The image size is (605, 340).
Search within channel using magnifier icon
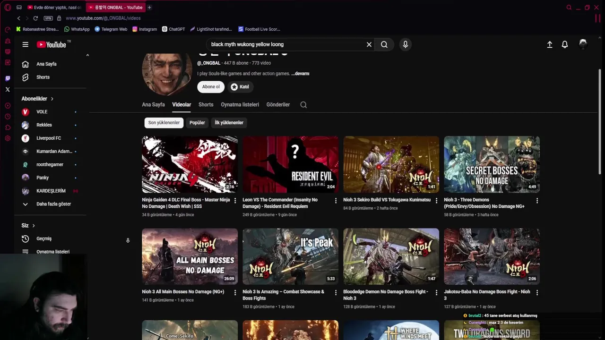pyautogui.click(x=303, y=105)
